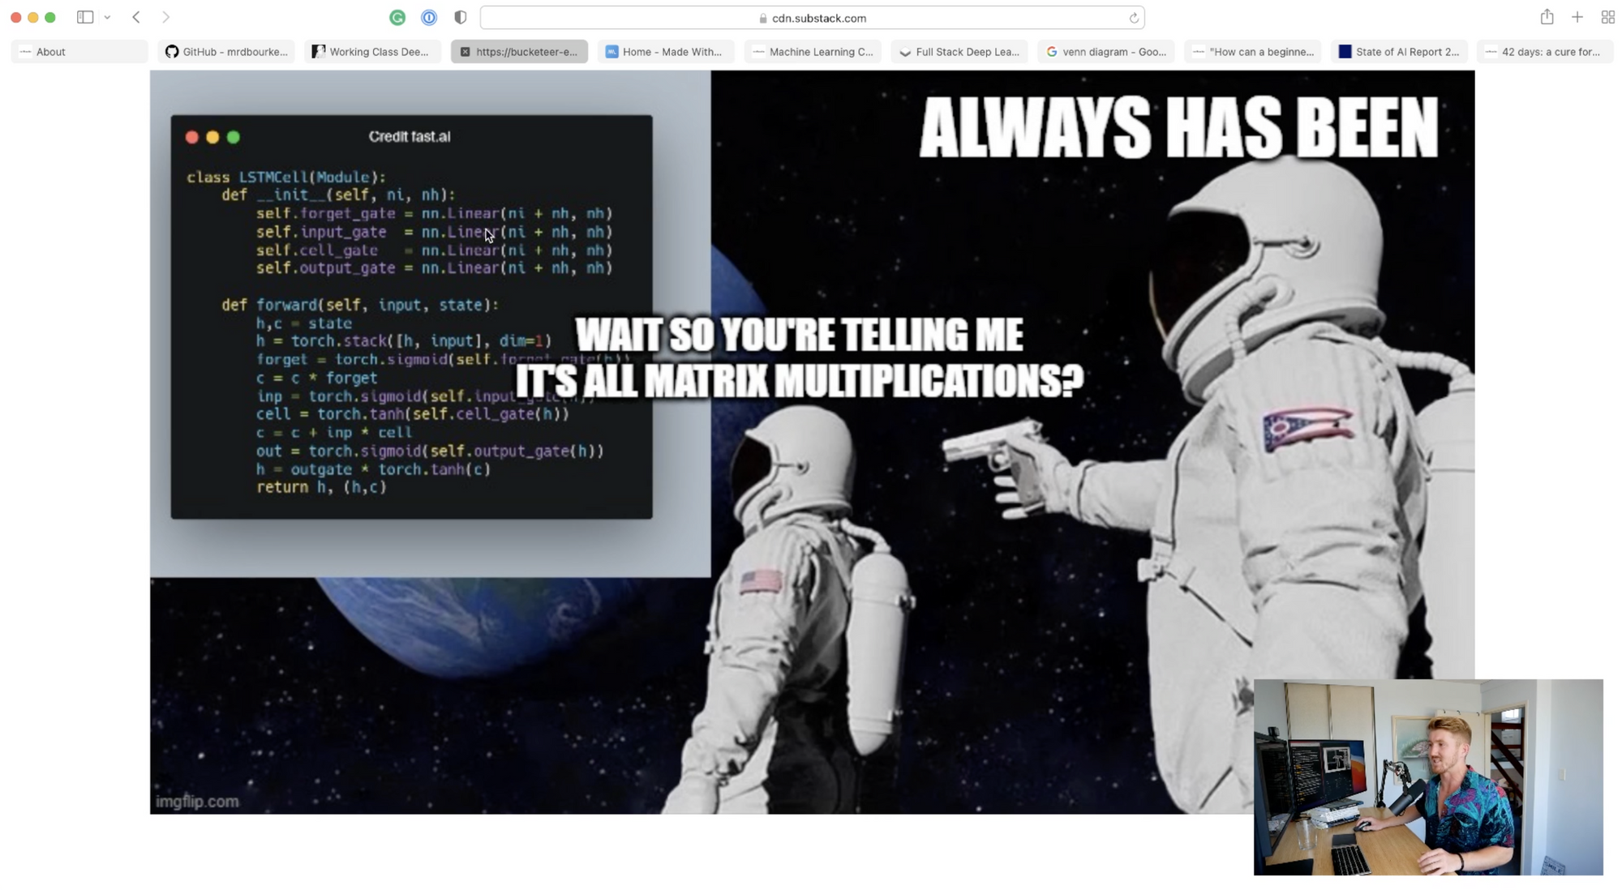Click the reload/refresh button in address bar
The image size is (1622, 890).
1134,18
